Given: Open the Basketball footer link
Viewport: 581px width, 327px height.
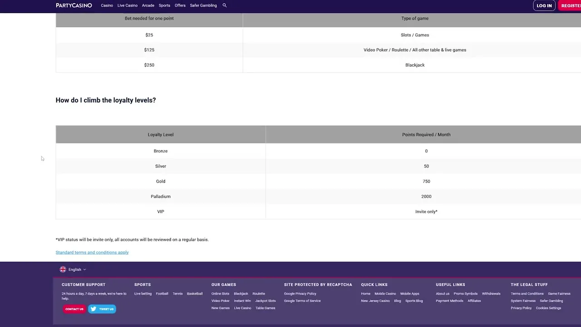Looking at the screenshot, I should tap(195, 293).
